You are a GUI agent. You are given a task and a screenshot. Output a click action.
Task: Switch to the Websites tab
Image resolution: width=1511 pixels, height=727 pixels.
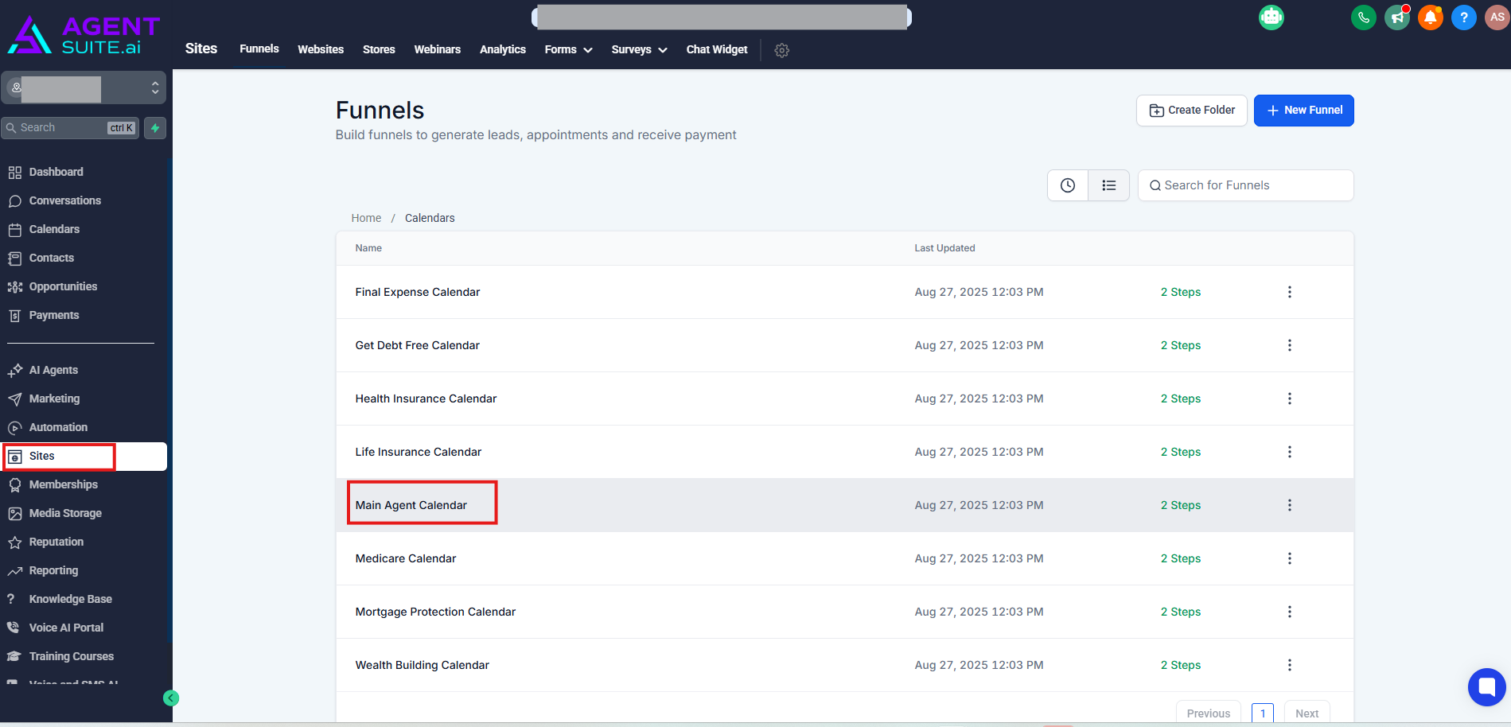[321, 49]
